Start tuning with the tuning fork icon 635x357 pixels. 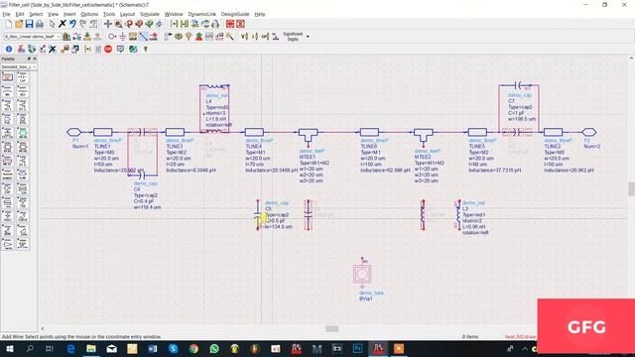point(189,37)
